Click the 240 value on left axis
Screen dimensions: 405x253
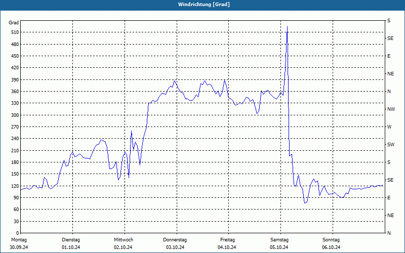(x=15, y=138)
